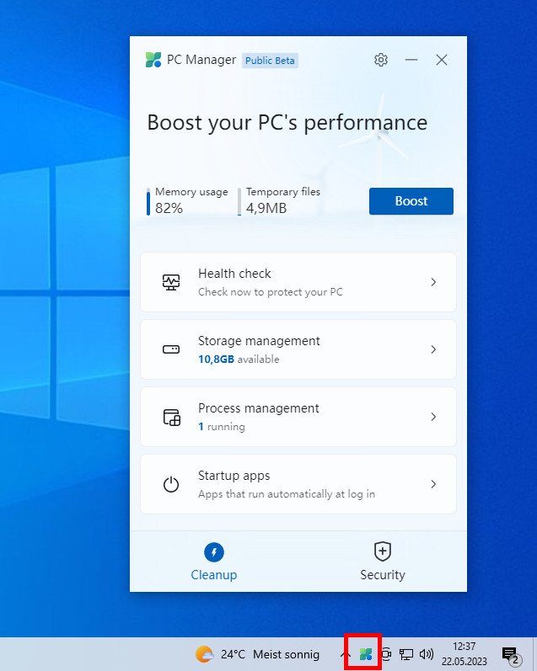537x671 pixels.
Task: Open network status tray icon
Action: (405, 654)
